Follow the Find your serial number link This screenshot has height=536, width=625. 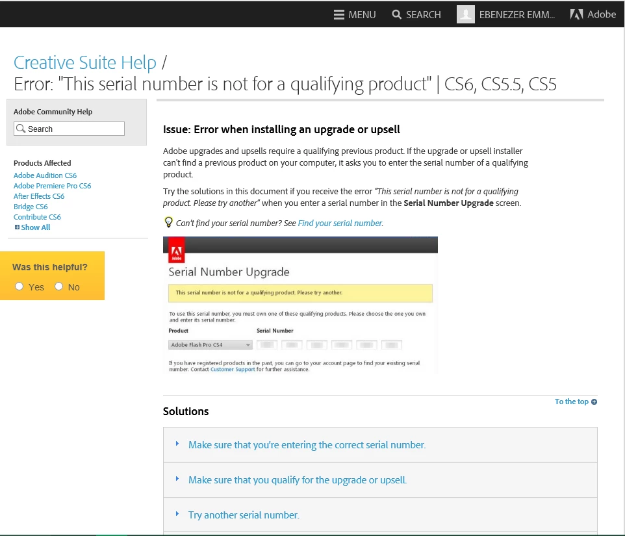[340, 223]
